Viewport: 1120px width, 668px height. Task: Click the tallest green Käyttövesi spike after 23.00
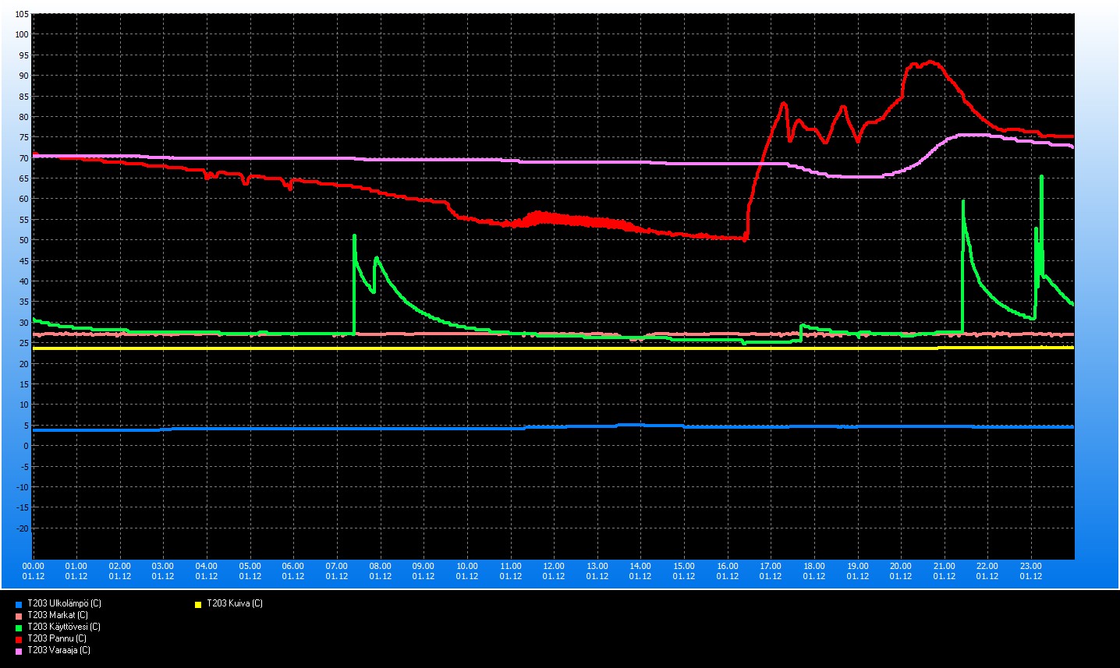pyautogui.click(x=1041, y=178)
